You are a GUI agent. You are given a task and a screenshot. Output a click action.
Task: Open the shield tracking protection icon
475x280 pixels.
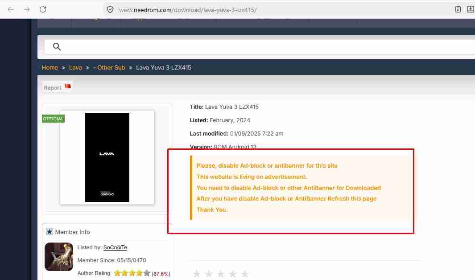tap(110, 10)
